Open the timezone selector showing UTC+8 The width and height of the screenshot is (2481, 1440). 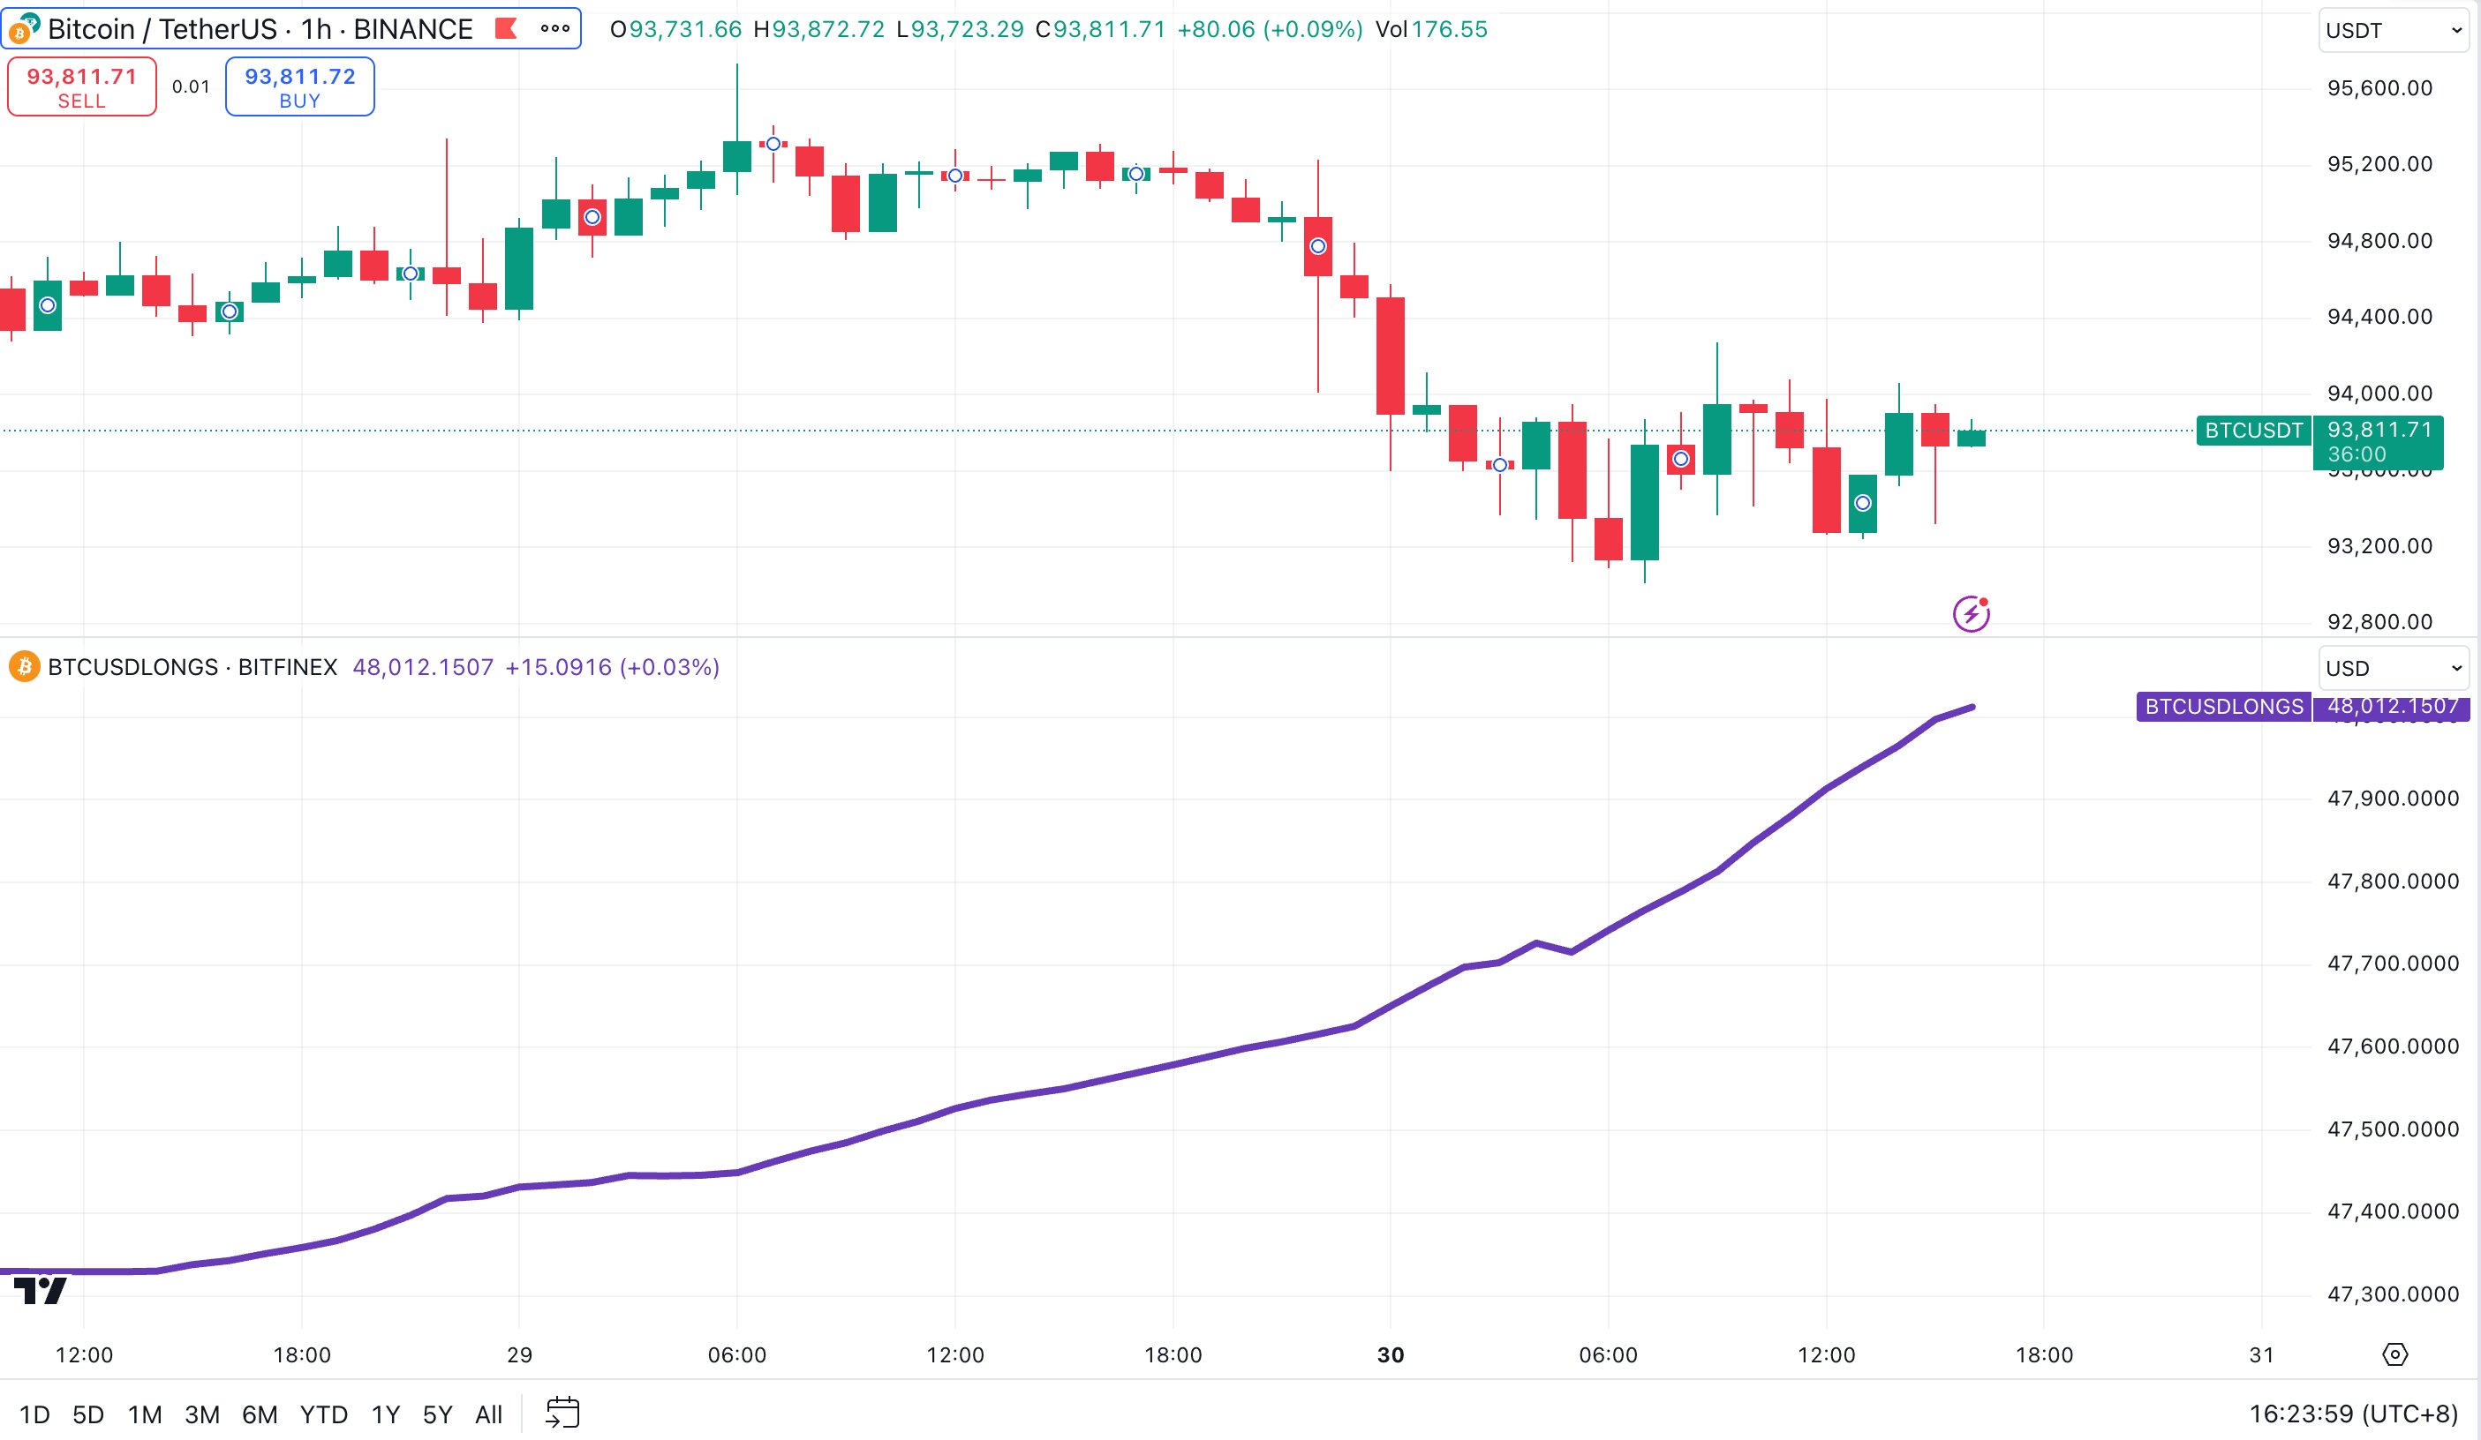click(2353, 1414)
